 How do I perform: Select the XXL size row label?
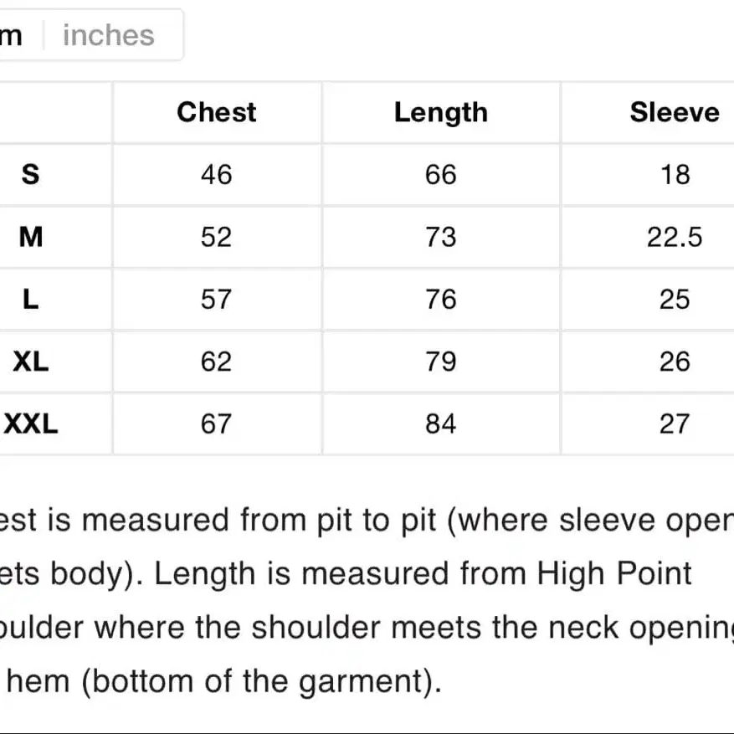click(x=30, y=423)
